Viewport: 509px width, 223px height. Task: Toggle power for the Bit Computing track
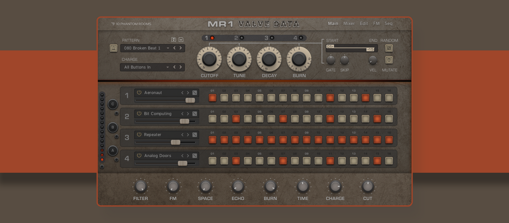click(x=139, y=114)
